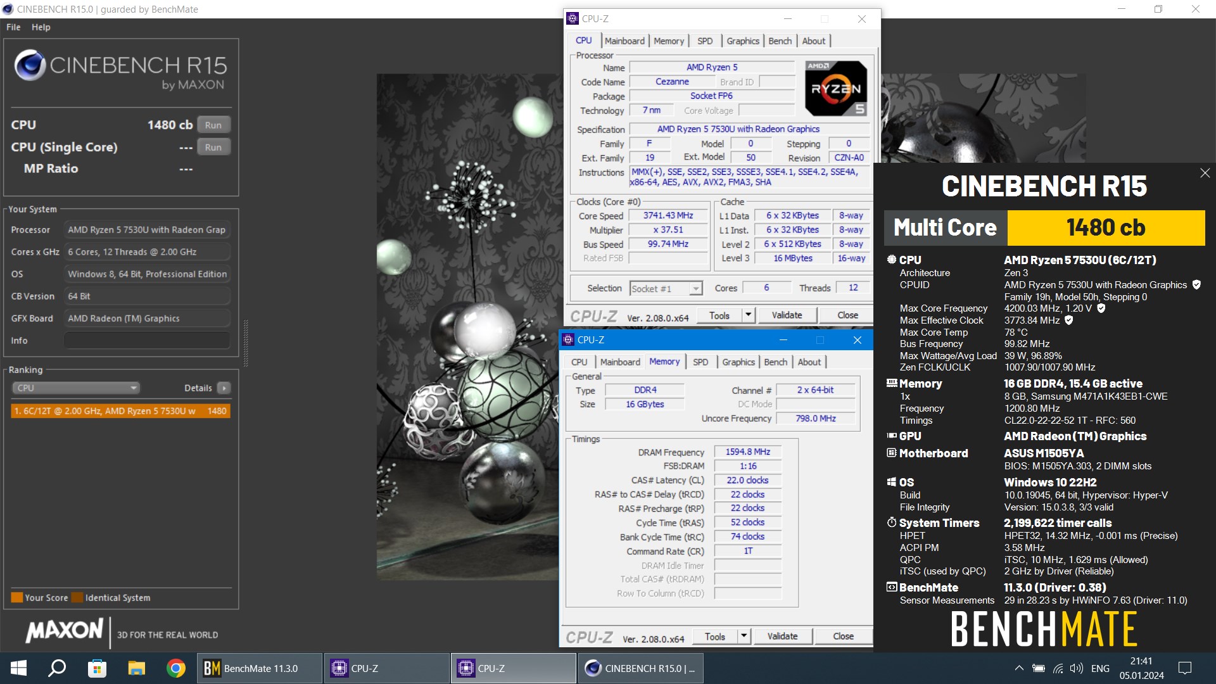Image resolution: width=1216 pixels, height=684 pixels.
Task: Open ranking Details arrow button
Action: point(224,388)
